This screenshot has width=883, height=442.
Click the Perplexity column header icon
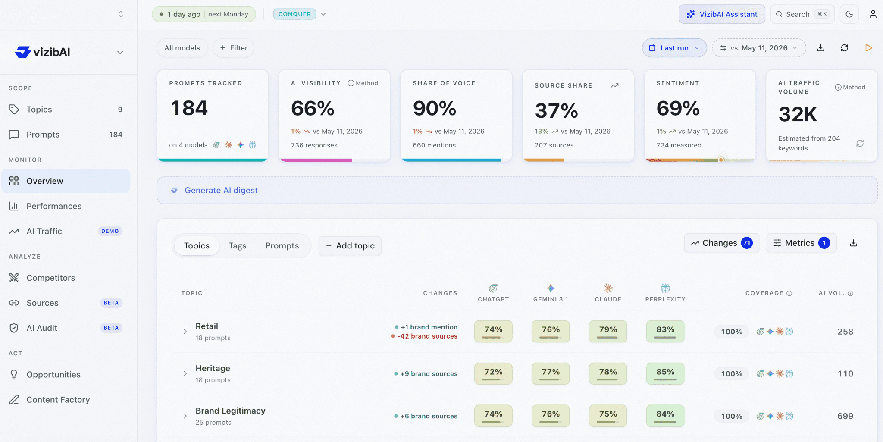coord(665,288)
